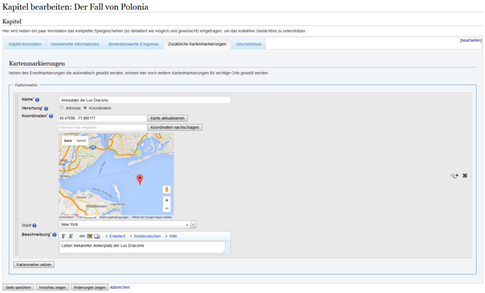Select the Adresse radio button

point(62,108)
